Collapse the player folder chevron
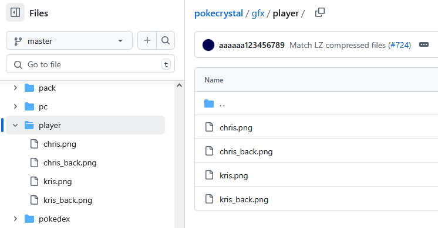The image size is (438, 228). click(x=15, y=125)
